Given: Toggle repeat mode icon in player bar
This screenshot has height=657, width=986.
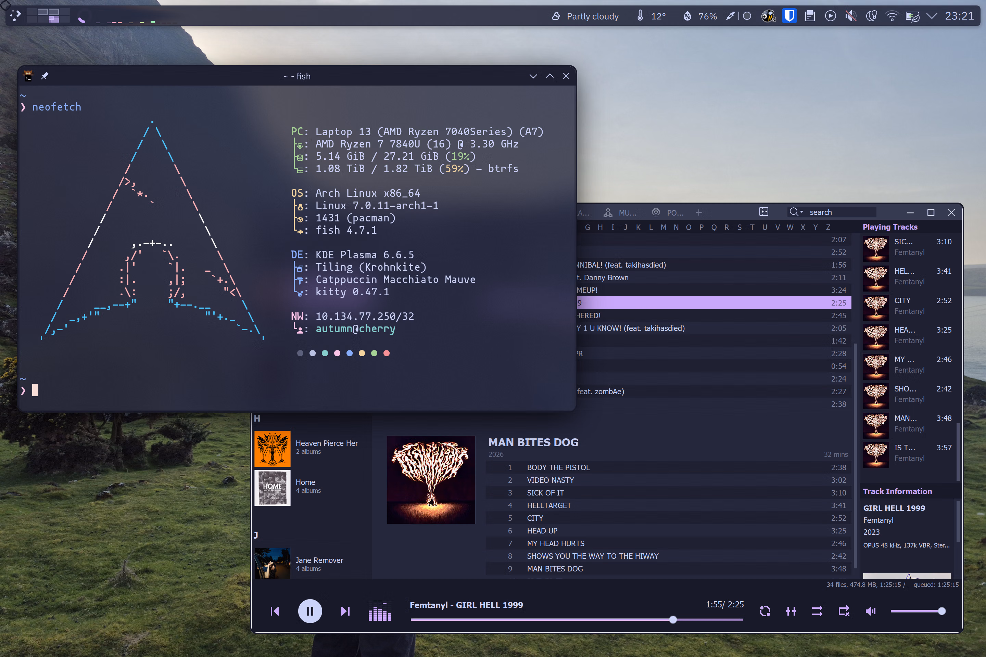Looking at the screenshot, I should point(844,611).
